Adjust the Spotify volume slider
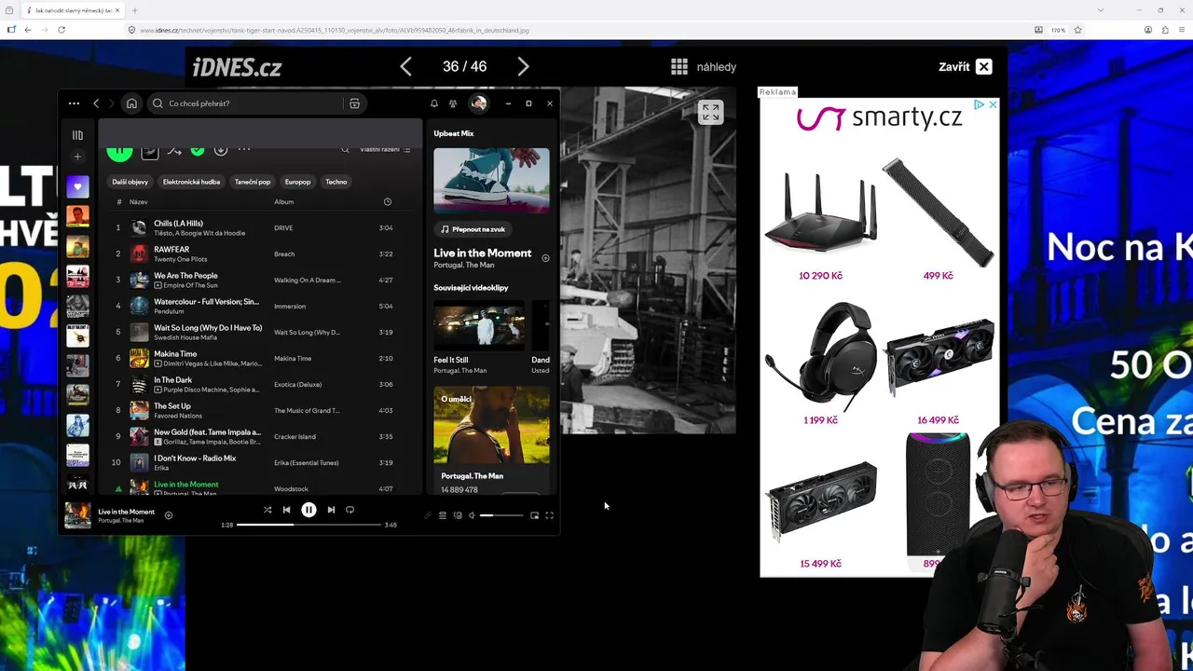The height and width of the screenshot is (671, 1193). pos(501,515)
